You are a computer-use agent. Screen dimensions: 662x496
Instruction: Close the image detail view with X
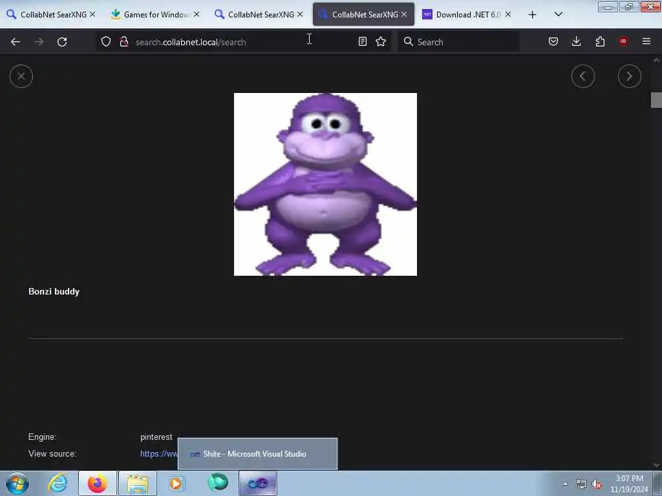click(x=21, y=76)
